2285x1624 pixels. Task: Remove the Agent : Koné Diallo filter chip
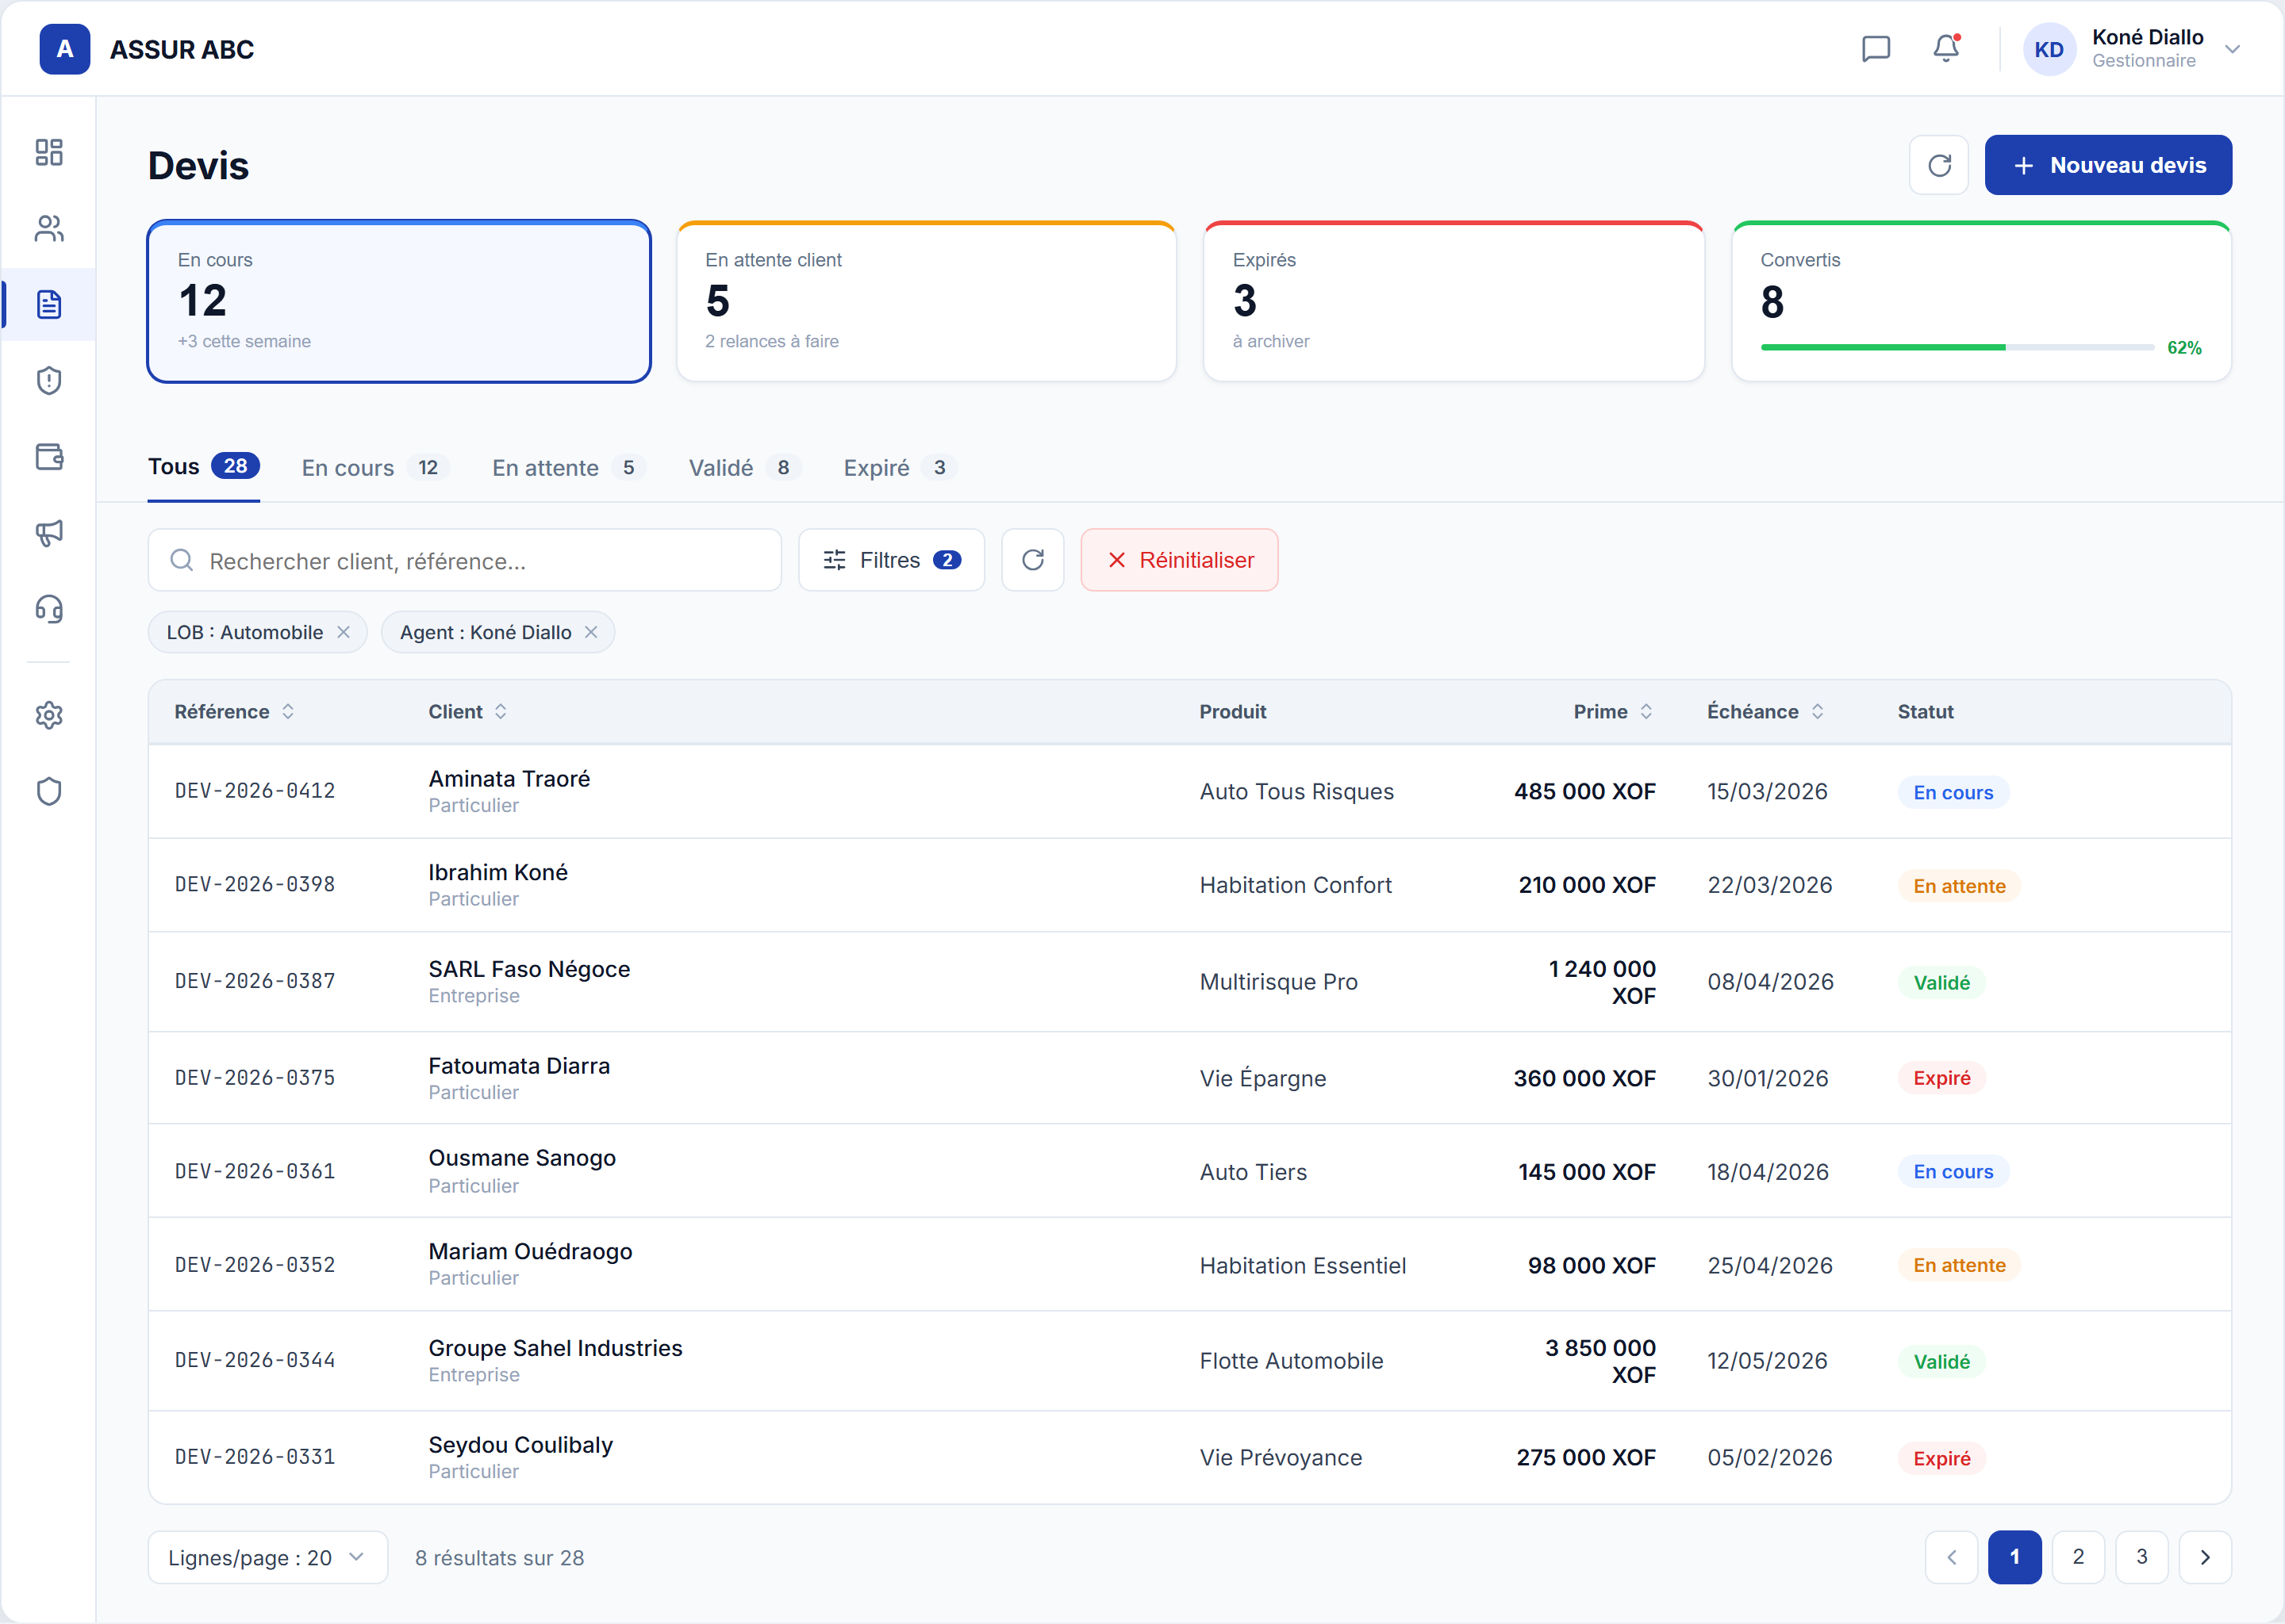click(591, 632)
